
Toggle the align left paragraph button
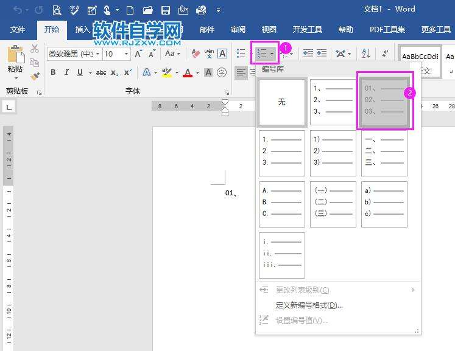tap(241, 72)
